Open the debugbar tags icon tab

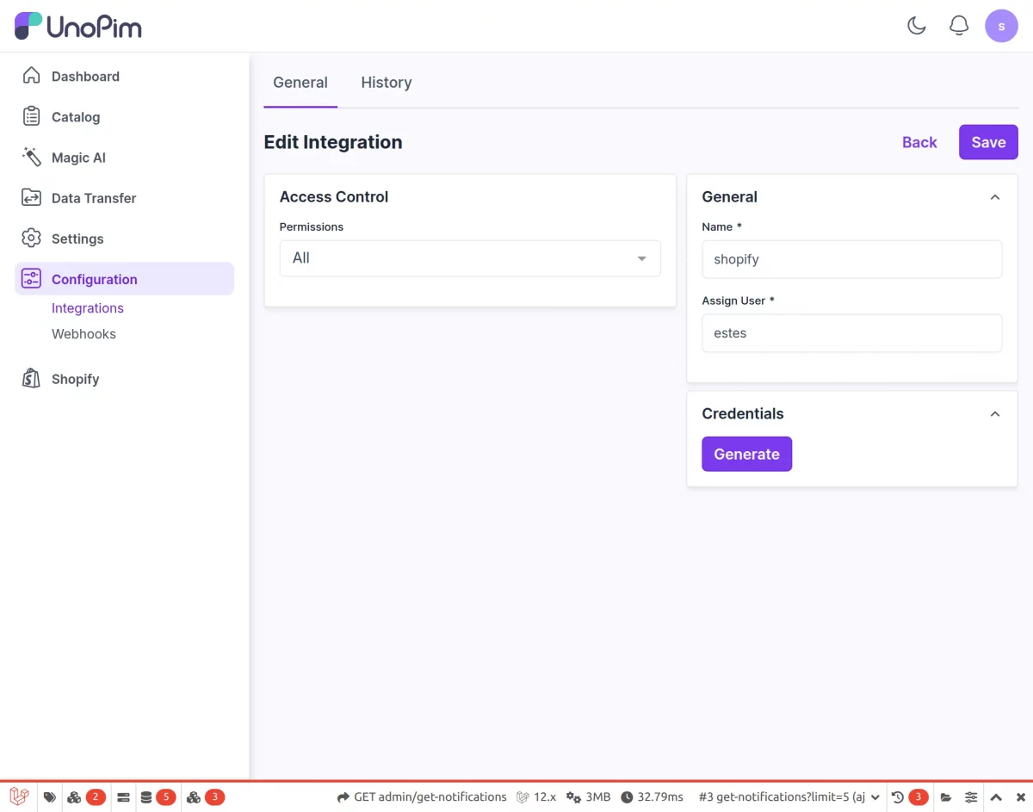point(50,797)
